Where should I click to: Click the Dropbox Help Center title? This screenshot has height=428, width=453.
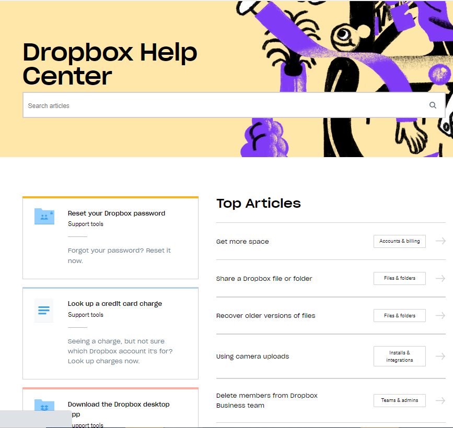coord(110,64)
